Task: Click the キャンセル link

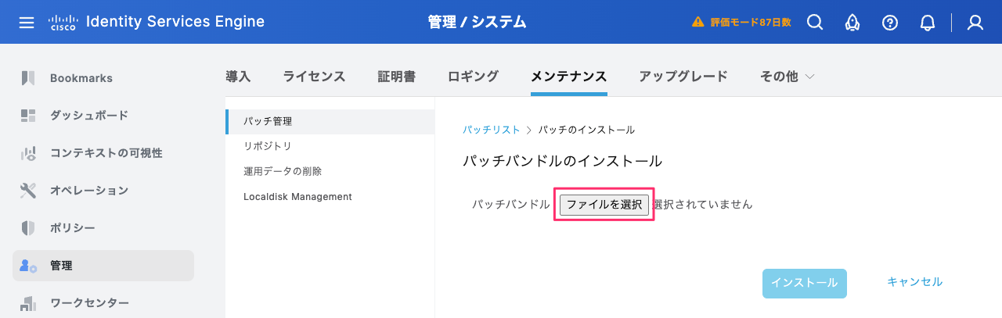Action: (914, 282)
